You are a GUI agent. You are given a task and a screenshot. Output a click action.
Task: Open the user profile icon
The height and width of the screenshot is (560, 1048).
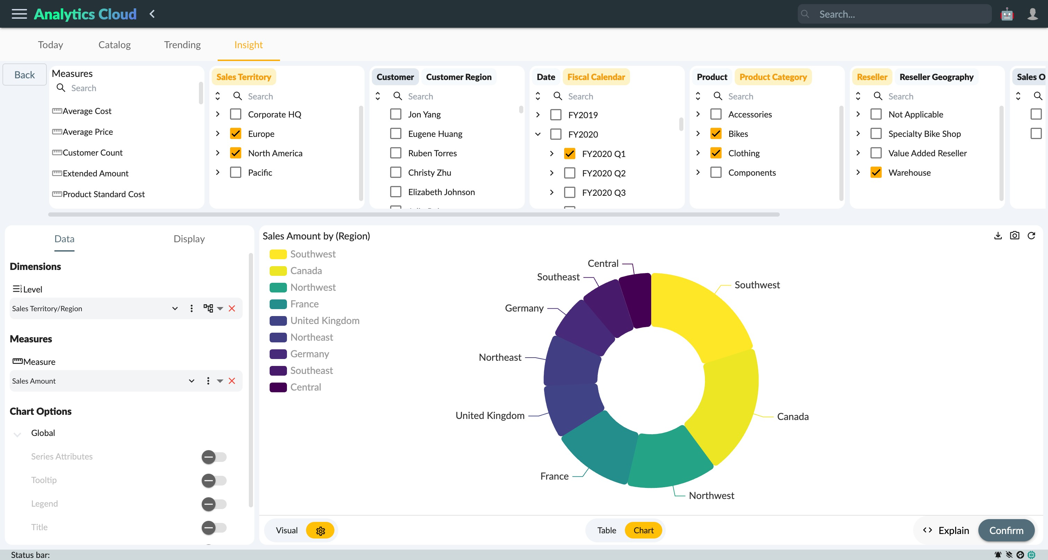1032,14
